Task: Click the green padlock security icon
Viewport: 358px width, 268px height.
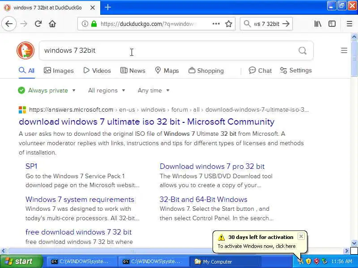Action: coord(94,24)
